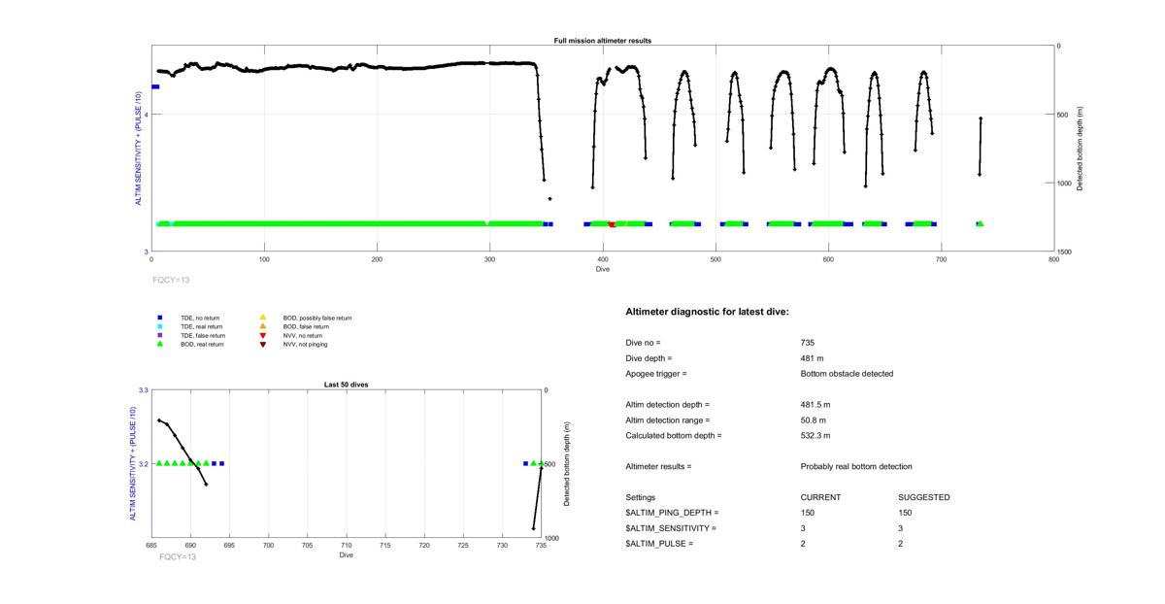Click the purple 'TDE, false return' legend marker
1165x604 pixels.
pos(160,335)
